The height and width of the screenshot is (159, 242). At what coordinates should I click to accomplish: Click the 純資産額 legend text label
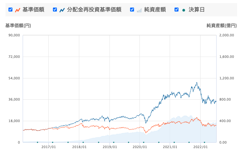pos(155,10)
